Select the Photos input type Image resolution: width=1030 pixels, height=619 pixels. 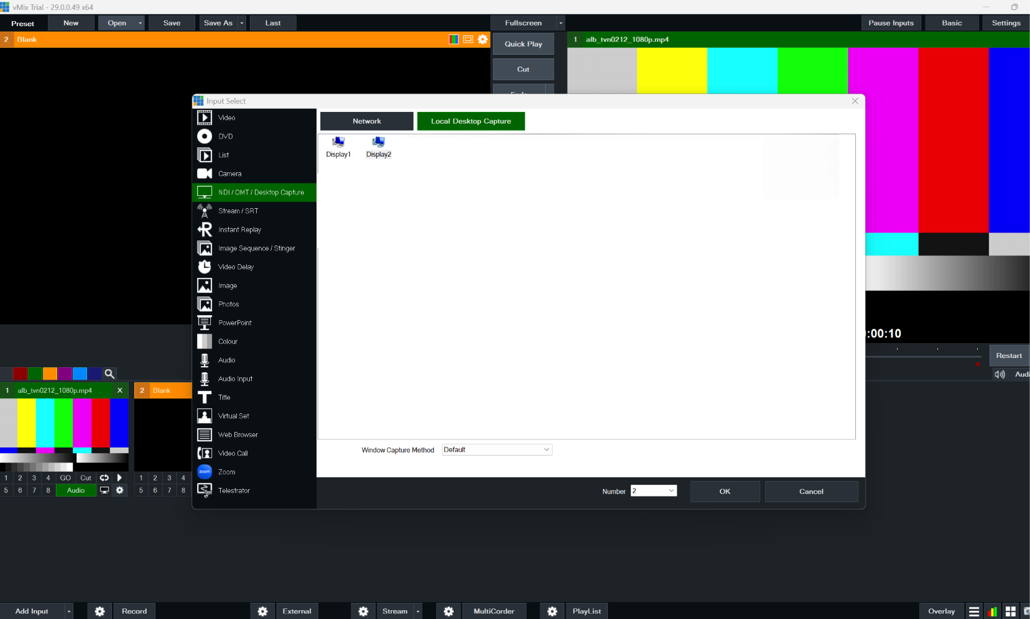click(254, 304)
